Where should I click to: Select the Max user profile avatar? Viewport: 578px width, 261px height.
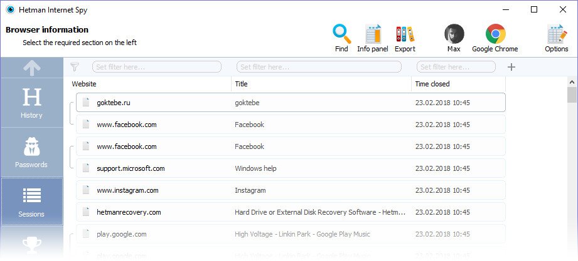454,34
